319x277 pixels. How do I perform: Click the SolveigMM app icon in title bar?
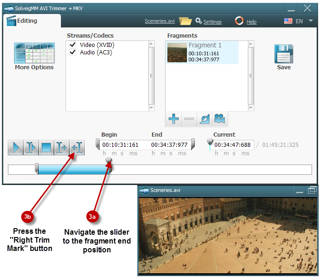click(x=8, y=9)
